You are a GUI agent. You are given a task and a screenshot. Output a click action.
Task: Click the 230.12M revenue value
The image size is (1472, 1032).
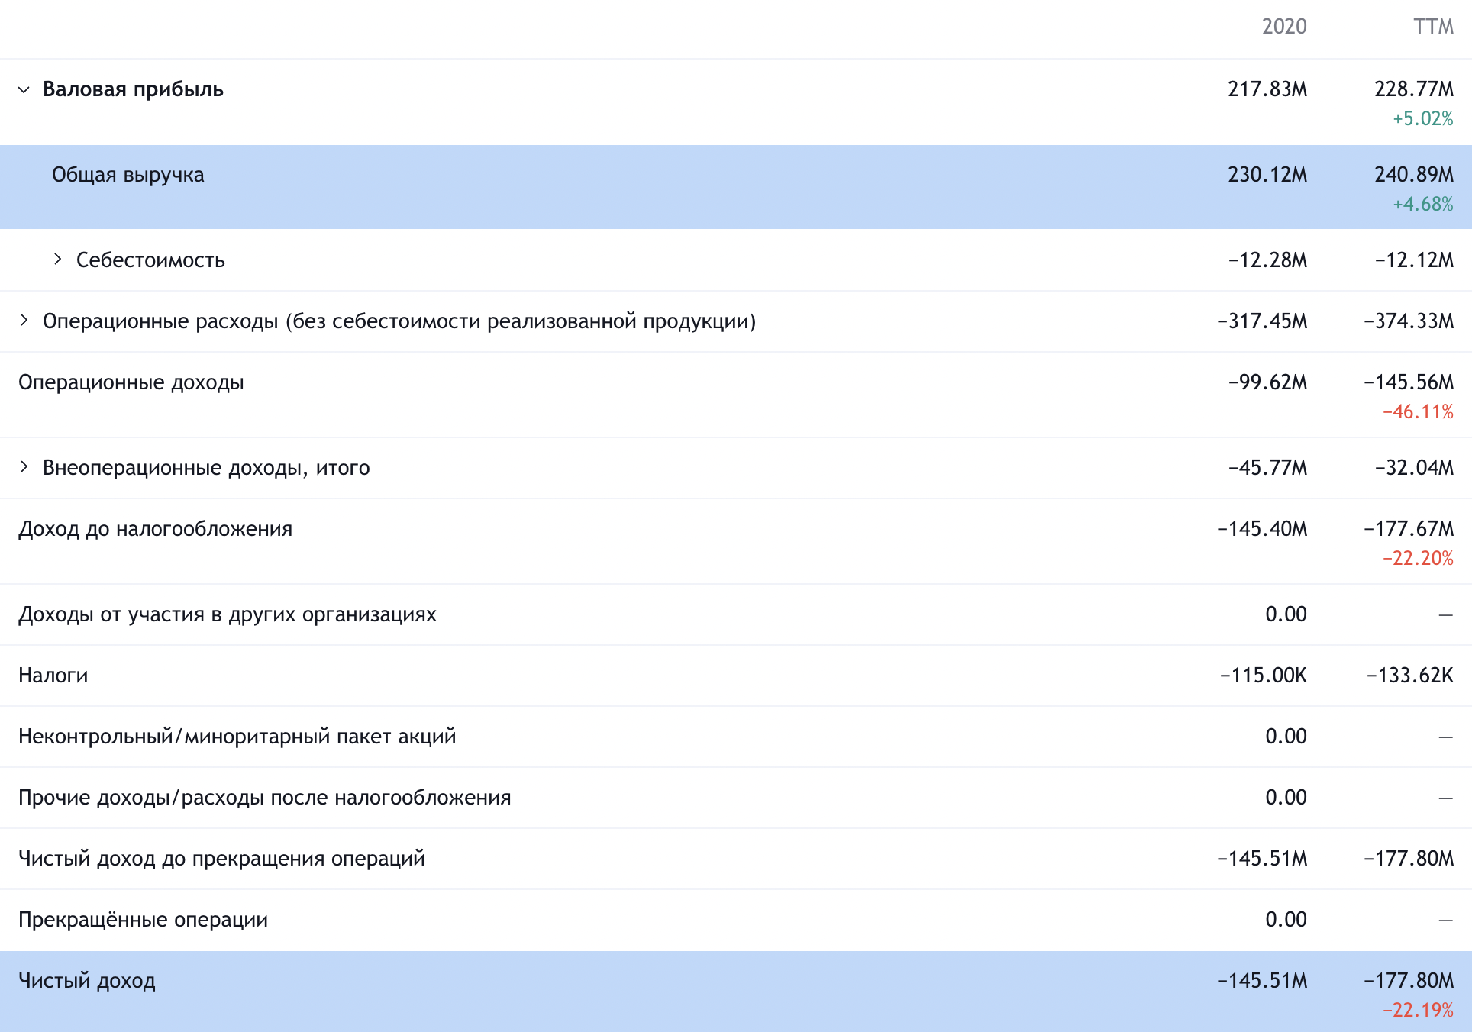point(1267,175)
